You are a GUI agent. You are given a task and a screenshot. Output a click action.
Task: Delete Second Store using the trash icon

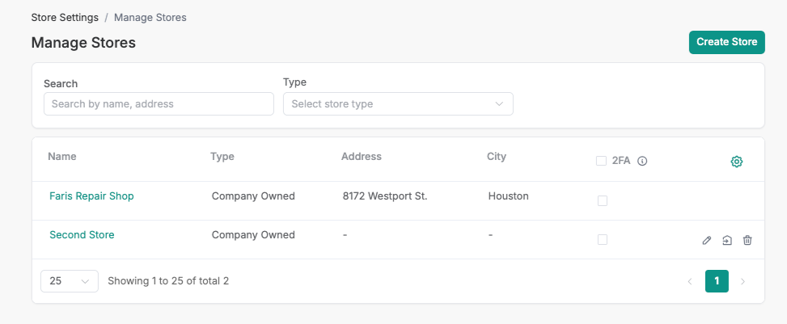[x=747, y=240]
